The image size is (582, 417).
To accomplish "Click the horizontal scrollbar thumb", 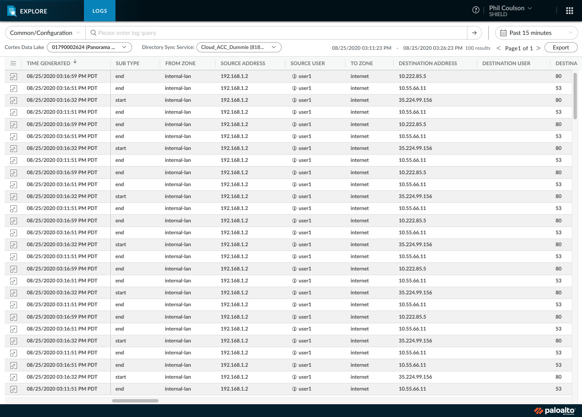I will pos(135,401).
